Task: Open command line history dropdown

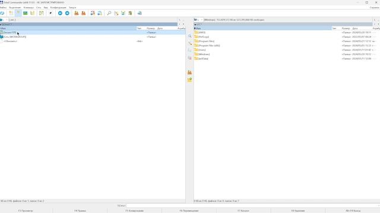Action: pos(379,205)
